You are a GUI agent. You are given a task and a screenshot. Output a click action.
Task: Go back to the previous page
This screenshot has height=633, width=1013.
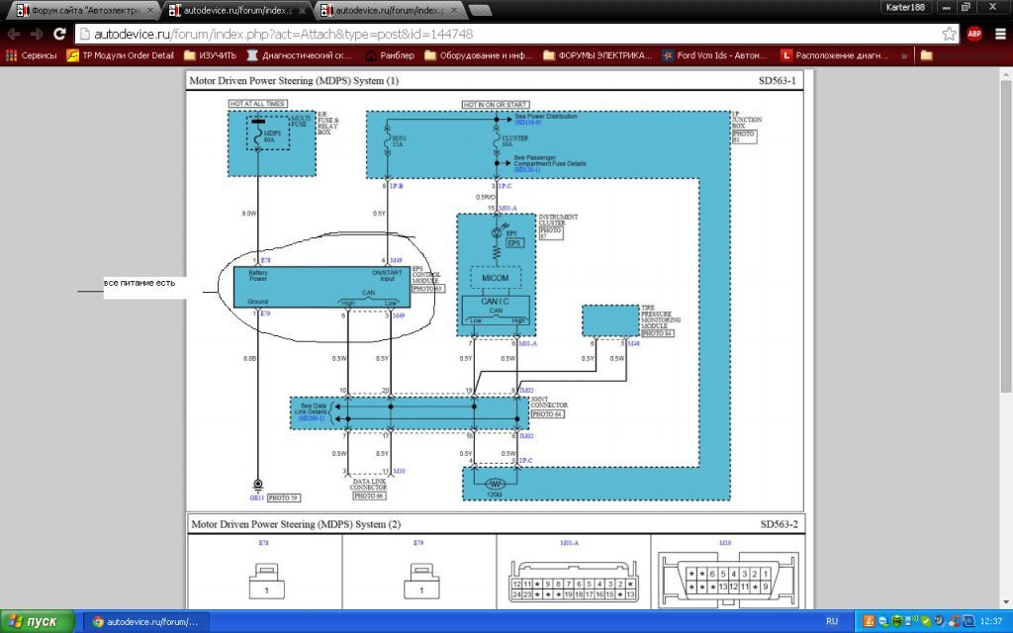(14, 34)
